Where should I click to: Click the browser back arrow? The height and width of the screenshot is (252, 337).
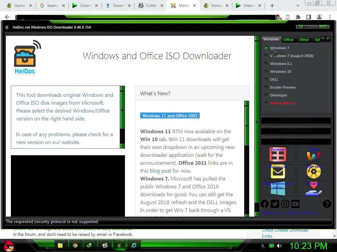pyautogui.click(x=7, y=17)
